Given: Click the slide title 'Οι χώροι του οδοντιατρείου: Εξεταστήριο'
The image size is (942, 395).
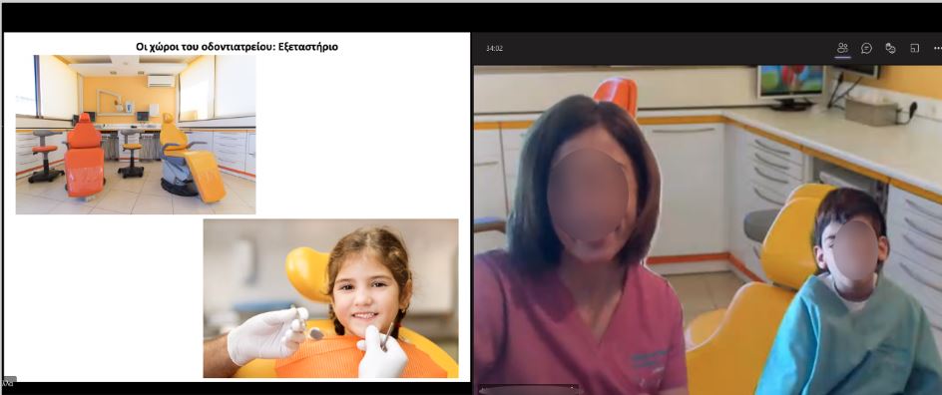Looking at the screenshot, I should [236, 46].
